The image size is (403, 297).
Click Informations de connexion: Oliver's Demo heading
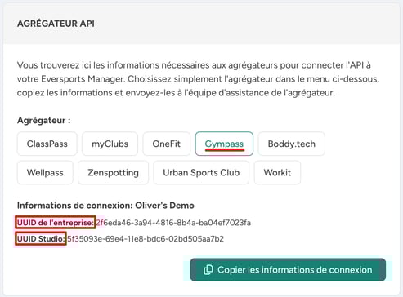pos(105,206)
